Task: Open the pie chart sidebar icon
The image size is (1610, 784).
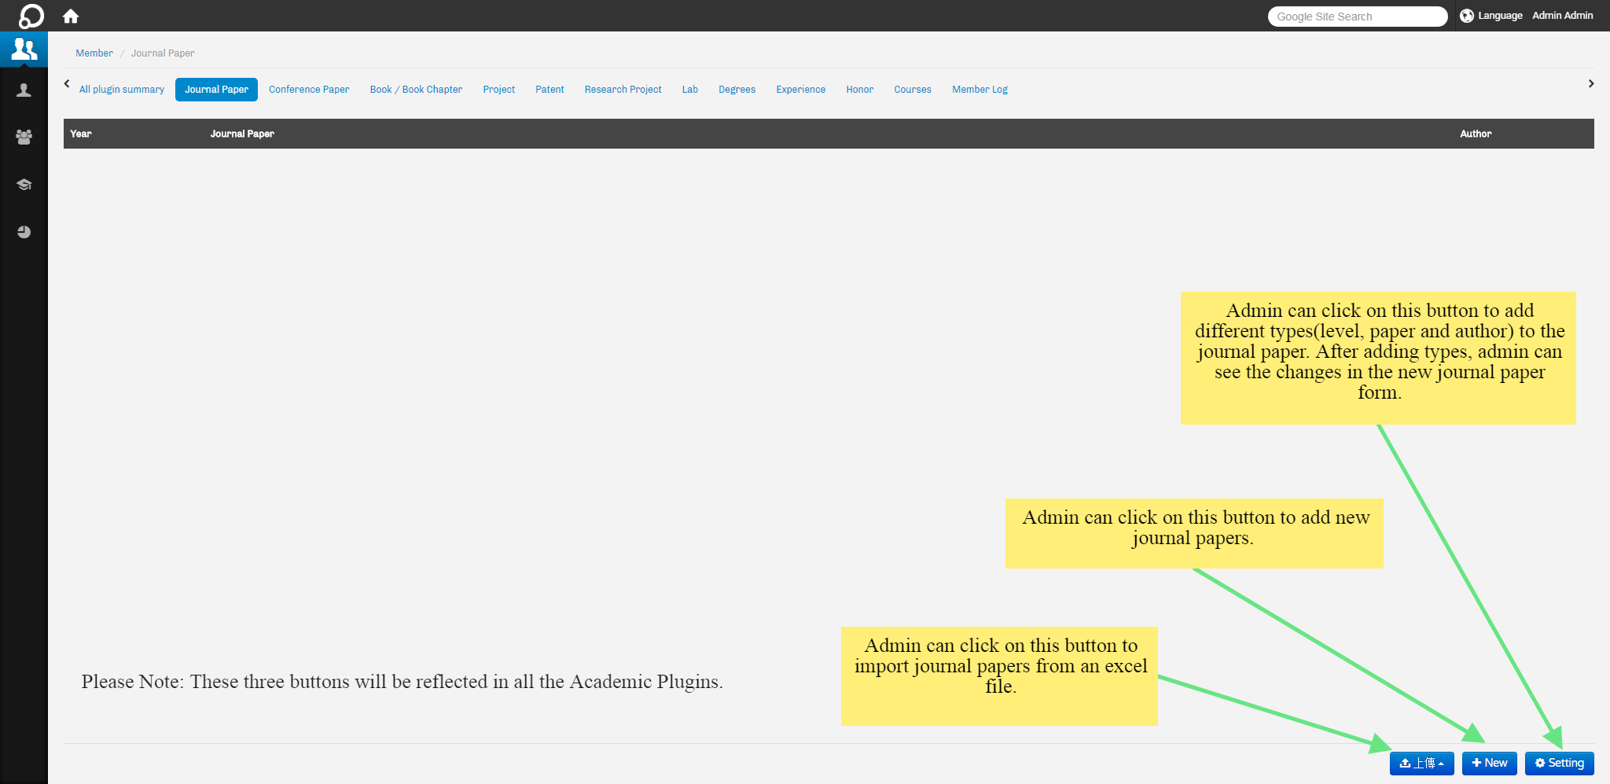Action: click(24, 232)
